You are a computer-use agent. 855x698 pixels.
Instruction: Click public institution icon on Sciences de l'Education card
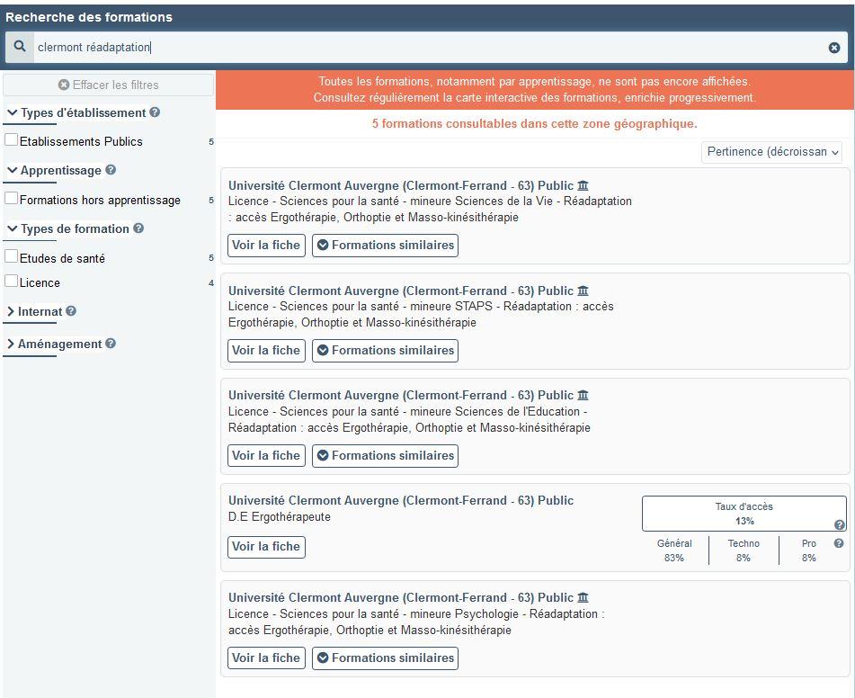583,395
